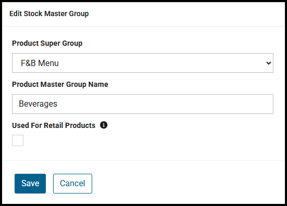This screenshot has height=206, width=287.
Task: Select the Edit Stock Master Group title
Action: click(x=49, y=14)
